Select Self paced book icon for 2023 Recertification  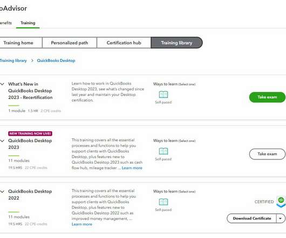164,94
